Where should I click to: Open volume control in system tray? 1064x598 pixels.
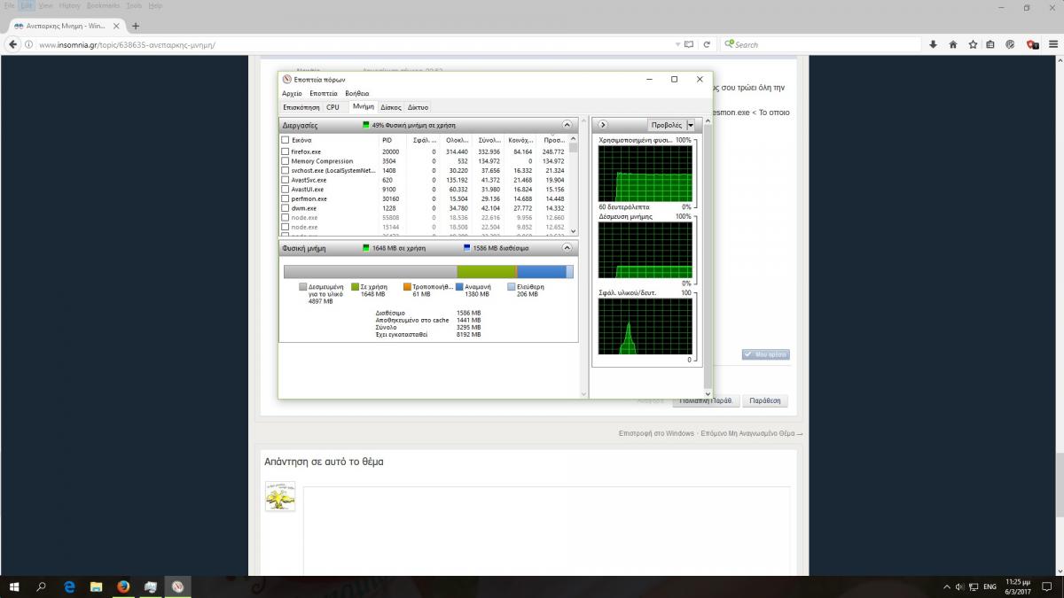point(959,586)
